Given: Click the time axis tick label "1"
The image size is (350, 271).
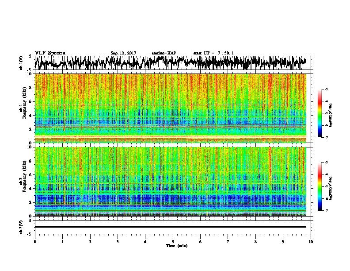Looking at the screenshot, I should point(62,242).
